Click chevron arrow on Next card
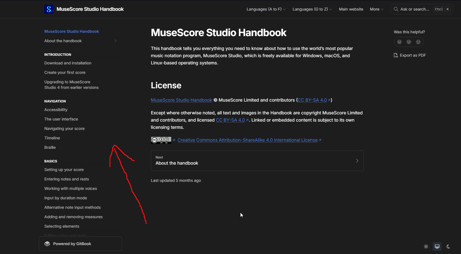This screenshot has height=254, width=461. tap(357, 161)
